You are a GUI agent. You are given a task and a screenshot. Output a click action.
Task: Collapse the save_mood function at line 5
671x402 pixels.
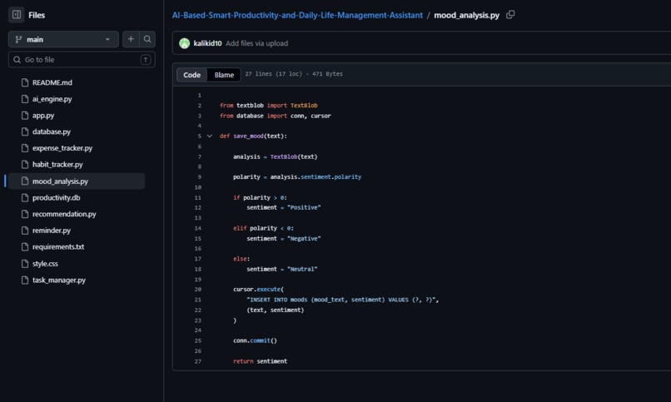[x=210, y=136]
